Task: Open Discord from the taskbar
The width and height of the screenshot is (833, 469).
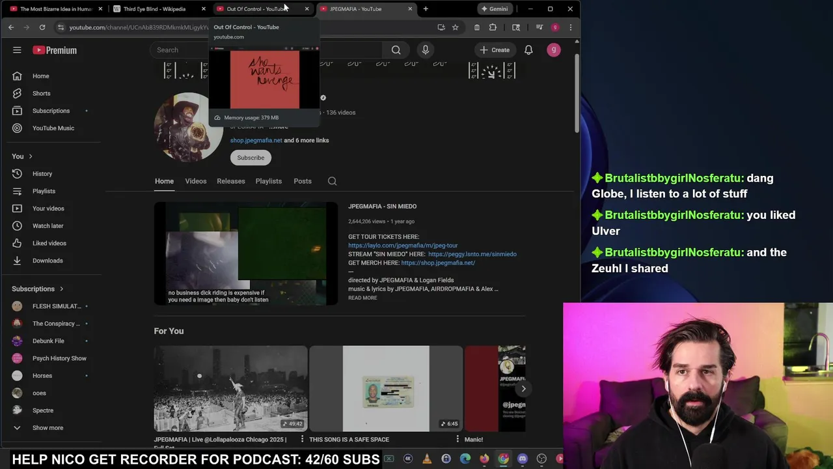Action: [523, 459]
